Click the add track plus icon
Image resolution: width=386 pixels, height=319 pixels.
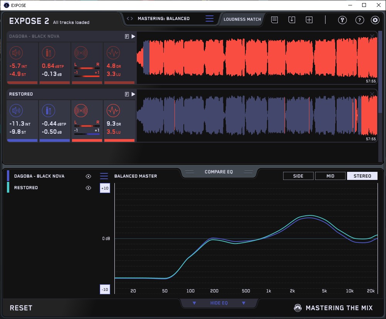(309, 20)
